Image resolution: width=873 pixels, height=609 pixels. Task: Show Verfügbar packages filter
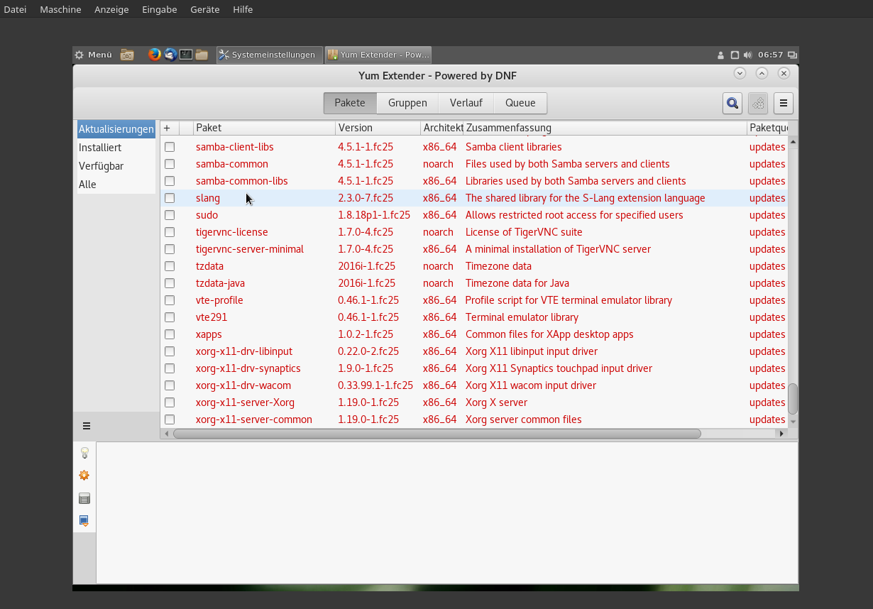tap(116, 166)
